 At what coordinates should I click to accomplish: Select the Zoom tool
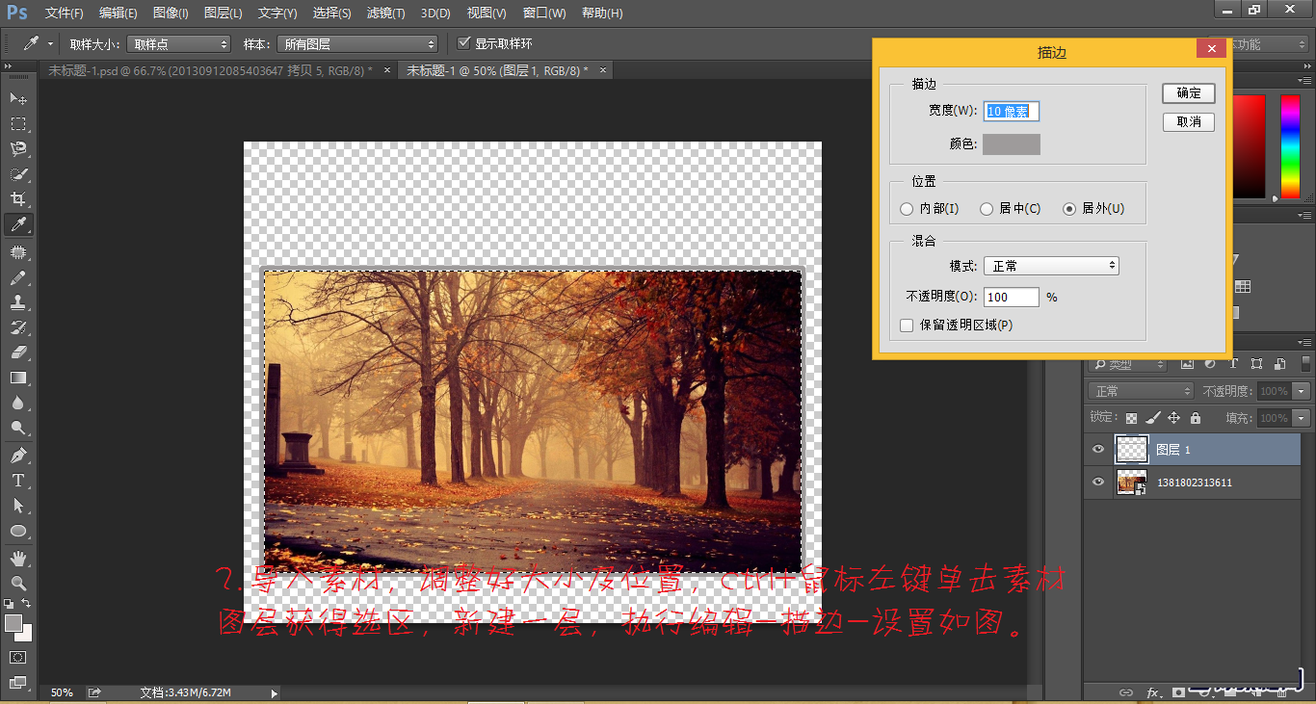click(18, 583)
